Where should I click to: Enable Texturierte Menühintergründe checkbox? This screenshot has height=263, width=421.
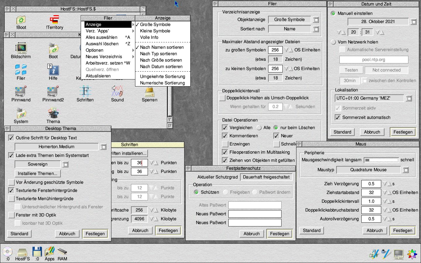(11, 199)
